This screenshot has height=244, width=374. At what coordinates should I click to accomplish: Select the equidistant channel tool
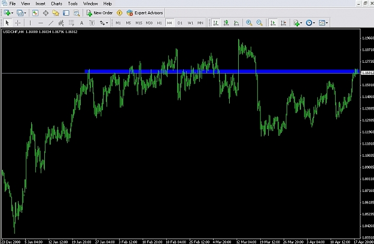(x=61, y=23)
